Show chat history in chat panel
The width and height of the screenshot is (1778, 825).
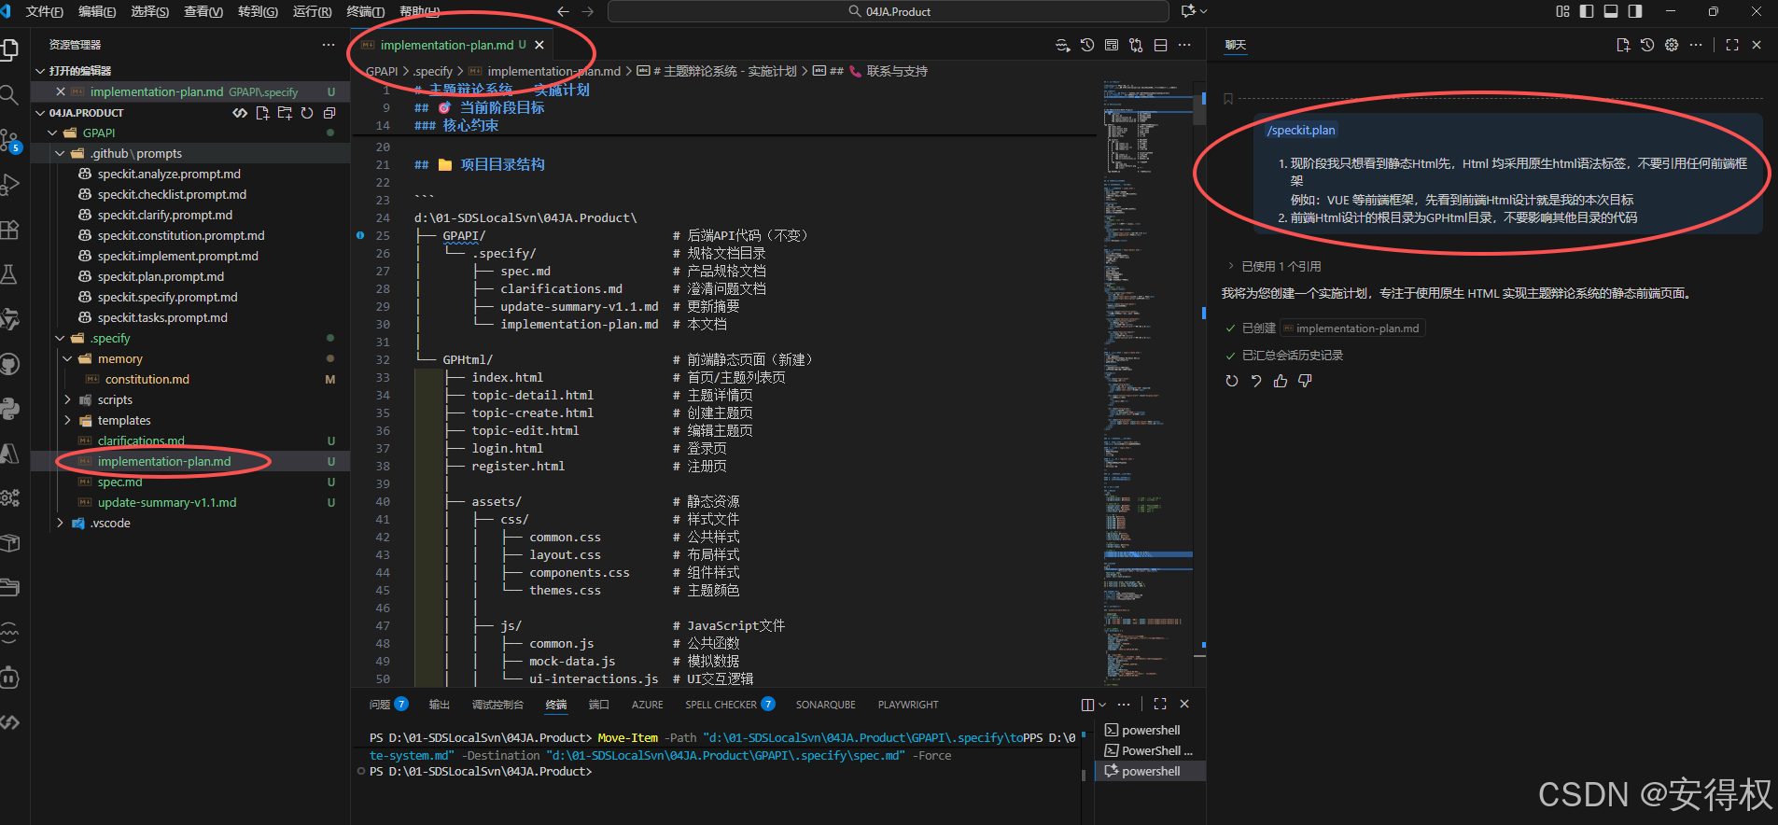point(1647,45)
